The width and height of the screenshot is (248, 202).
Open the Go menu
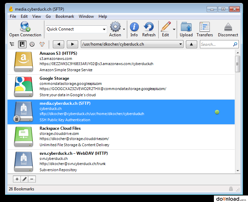tap(48, 16)
